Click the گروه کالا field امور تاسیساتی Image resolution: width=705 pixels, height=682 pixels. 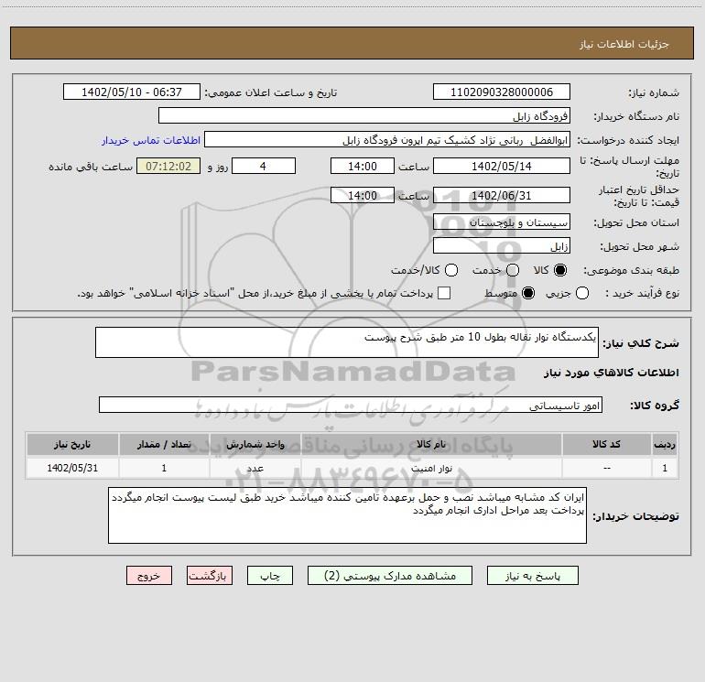(x=351, y=405)
